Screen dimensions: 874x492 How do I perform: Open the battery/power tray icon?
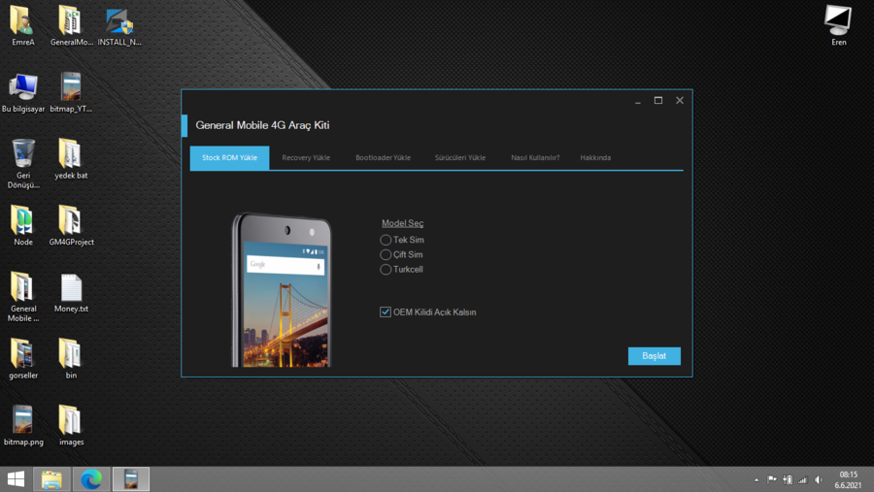pyautogui.click(x=788, y=479)
